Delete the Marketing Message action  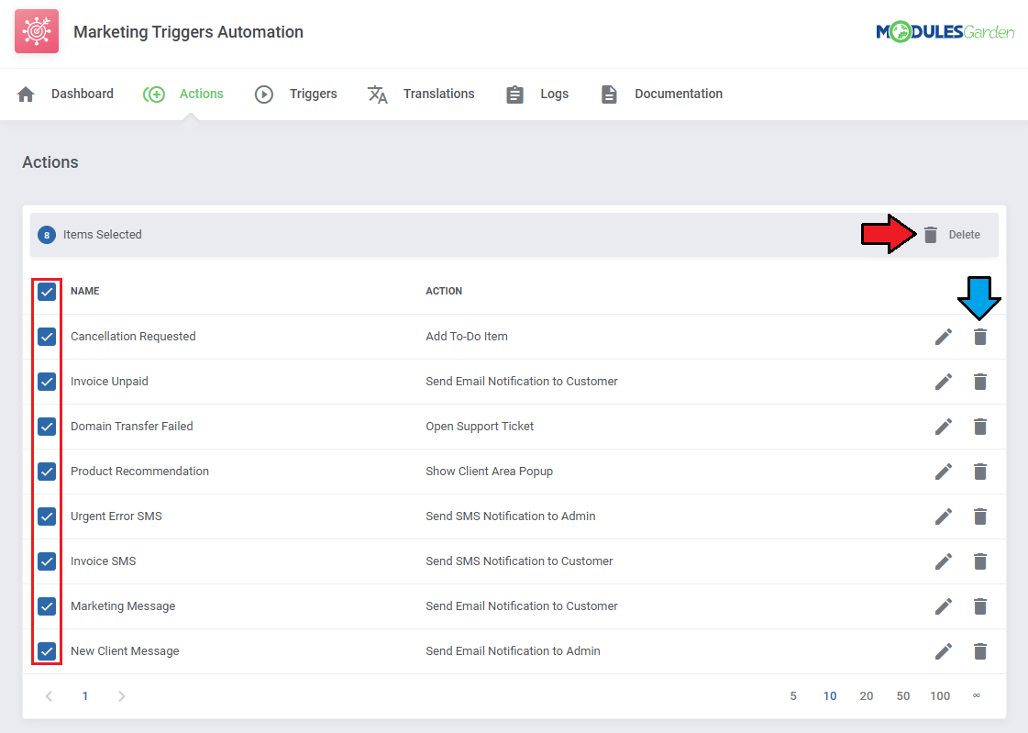pos(980,606)
